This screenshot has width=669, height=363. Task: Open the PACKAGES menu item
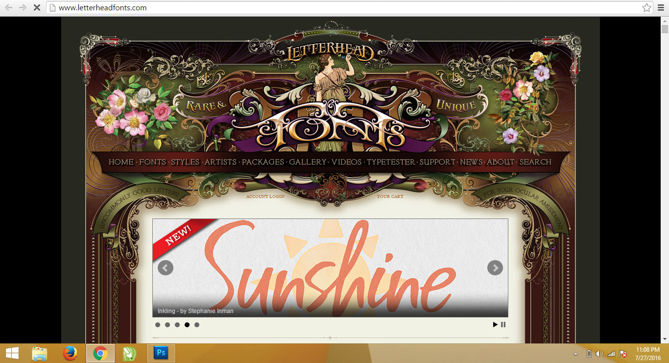263,162
